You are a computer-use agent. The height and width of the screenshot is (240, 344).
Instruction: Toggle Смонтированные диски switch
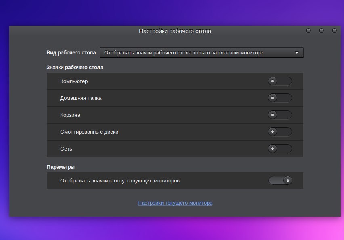pos(280,132)
